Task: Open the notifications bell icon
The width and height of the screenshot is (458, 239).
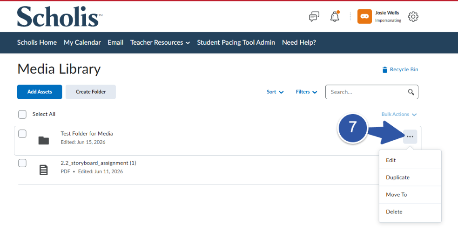Action: point(335,16)
